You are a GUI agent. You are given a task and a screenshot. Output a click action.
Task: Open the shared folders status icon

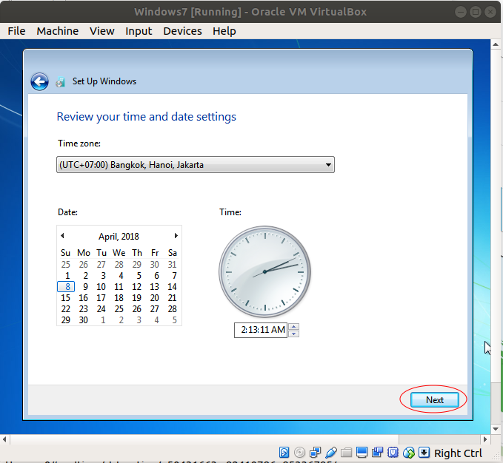pos(347,453)
